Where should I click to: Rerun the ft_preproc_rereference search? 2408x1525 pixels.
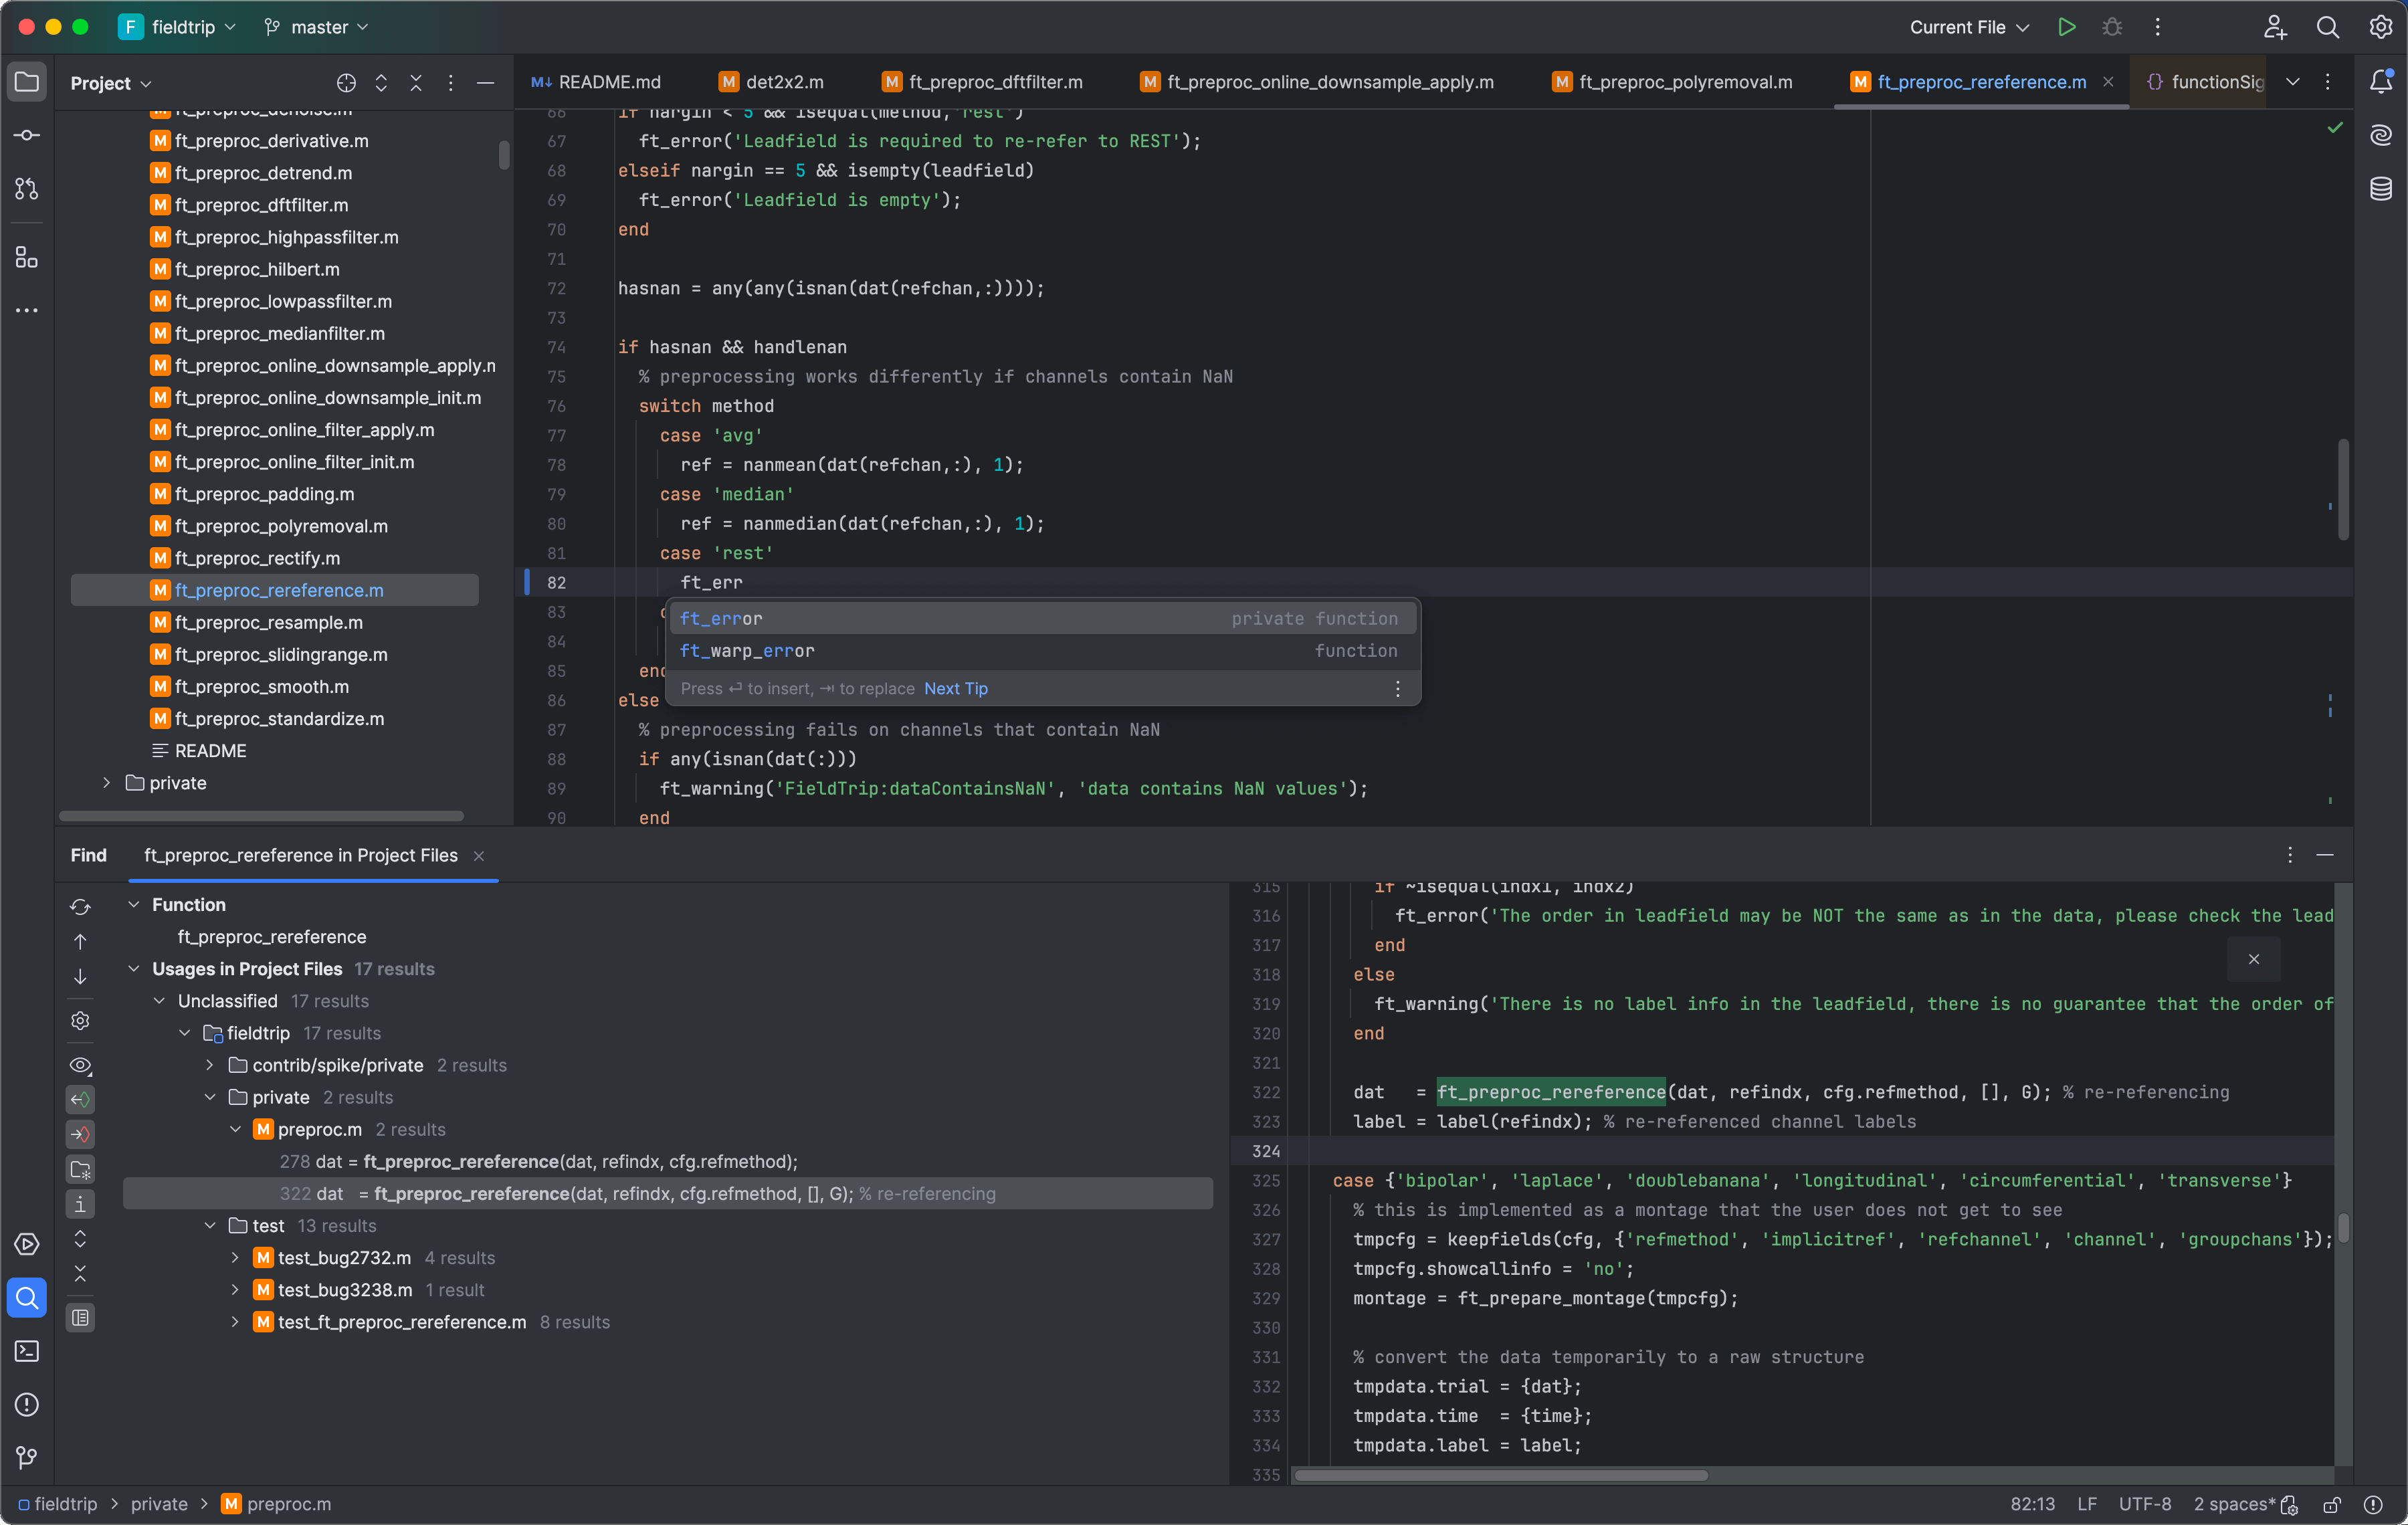(80, 906)
